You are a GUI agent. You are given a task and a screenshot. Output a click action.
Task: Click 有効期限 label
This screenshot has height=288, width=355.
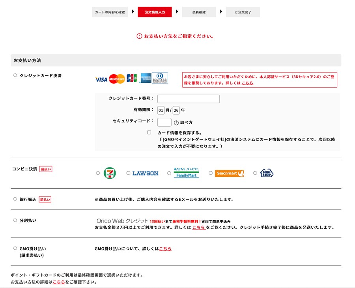pos(143,110)
